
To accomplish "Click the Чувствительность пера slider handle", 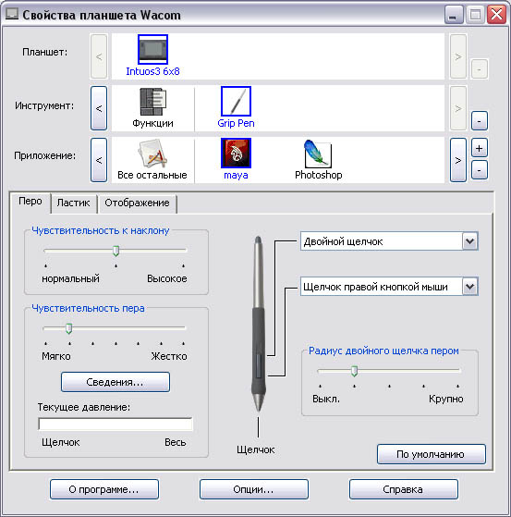I will pos(68,328).
